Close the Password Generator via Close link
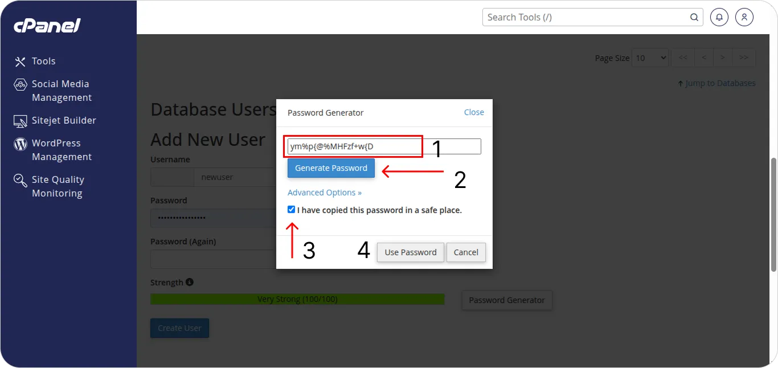 pos(474,112)
